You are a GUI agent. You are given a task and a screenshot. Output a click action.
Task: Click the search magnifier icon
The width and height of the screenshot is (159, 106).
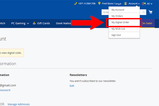click(x=143, y=12)
